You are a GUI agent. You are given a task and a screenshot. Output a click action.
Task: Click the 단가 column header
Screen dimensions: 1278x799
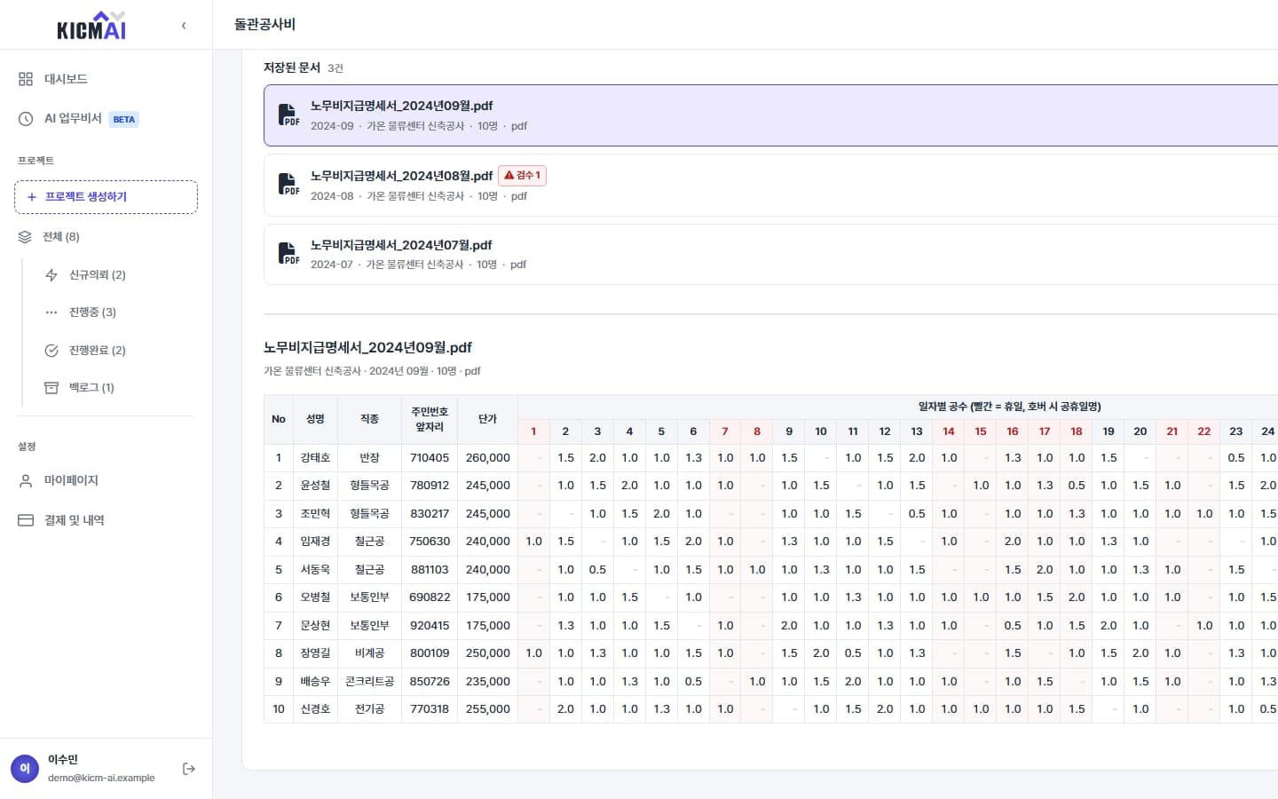coord(487,419)
